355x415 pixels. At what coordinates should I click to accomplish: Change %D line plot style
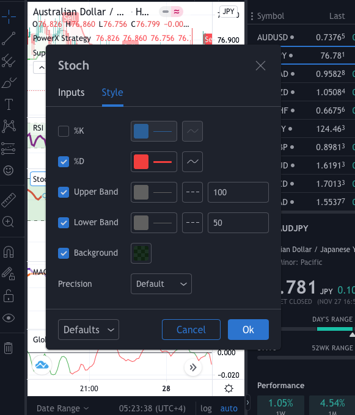(192, 162)
